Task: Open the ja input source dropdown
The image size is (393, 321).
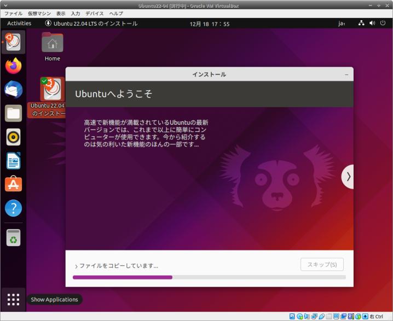Action: [342, 24]
